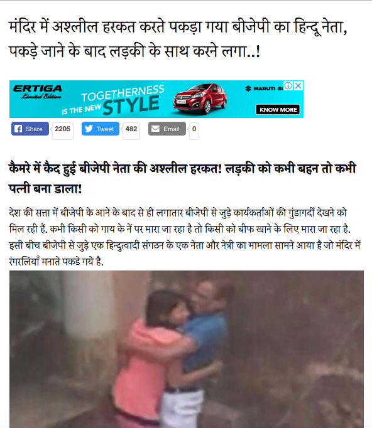
Task: Click the Twitter bird icon
Action: click(x=89, y=129)
